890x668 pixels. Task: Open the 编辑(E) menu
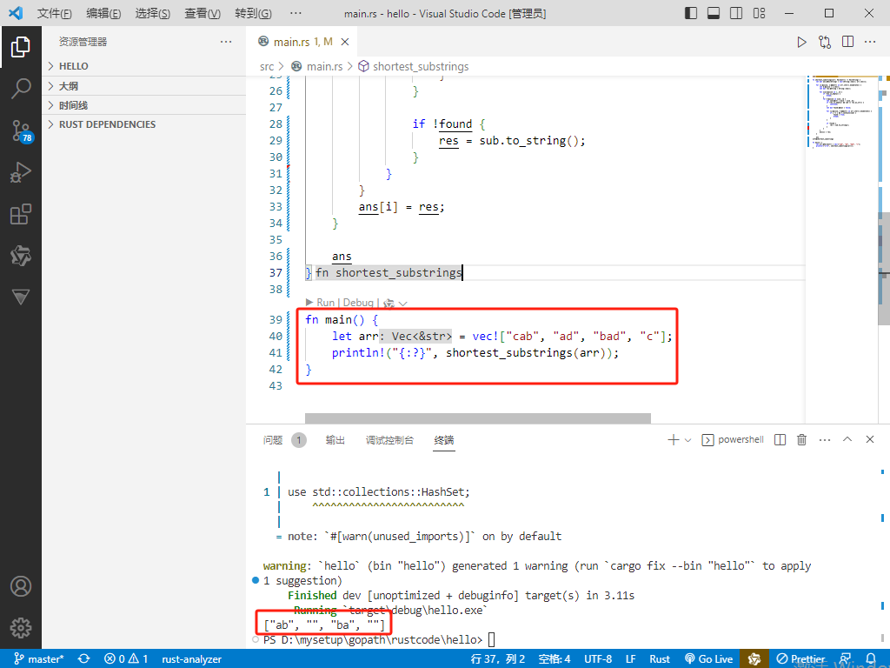click(103, 13)
